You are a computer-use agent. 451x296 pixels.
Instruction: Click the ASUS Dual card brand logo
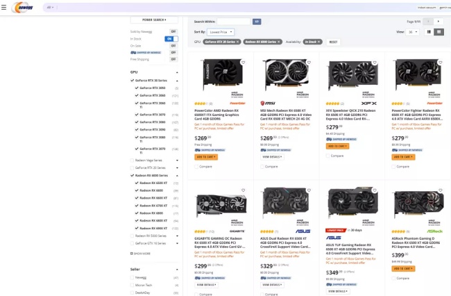click(303, 231)
